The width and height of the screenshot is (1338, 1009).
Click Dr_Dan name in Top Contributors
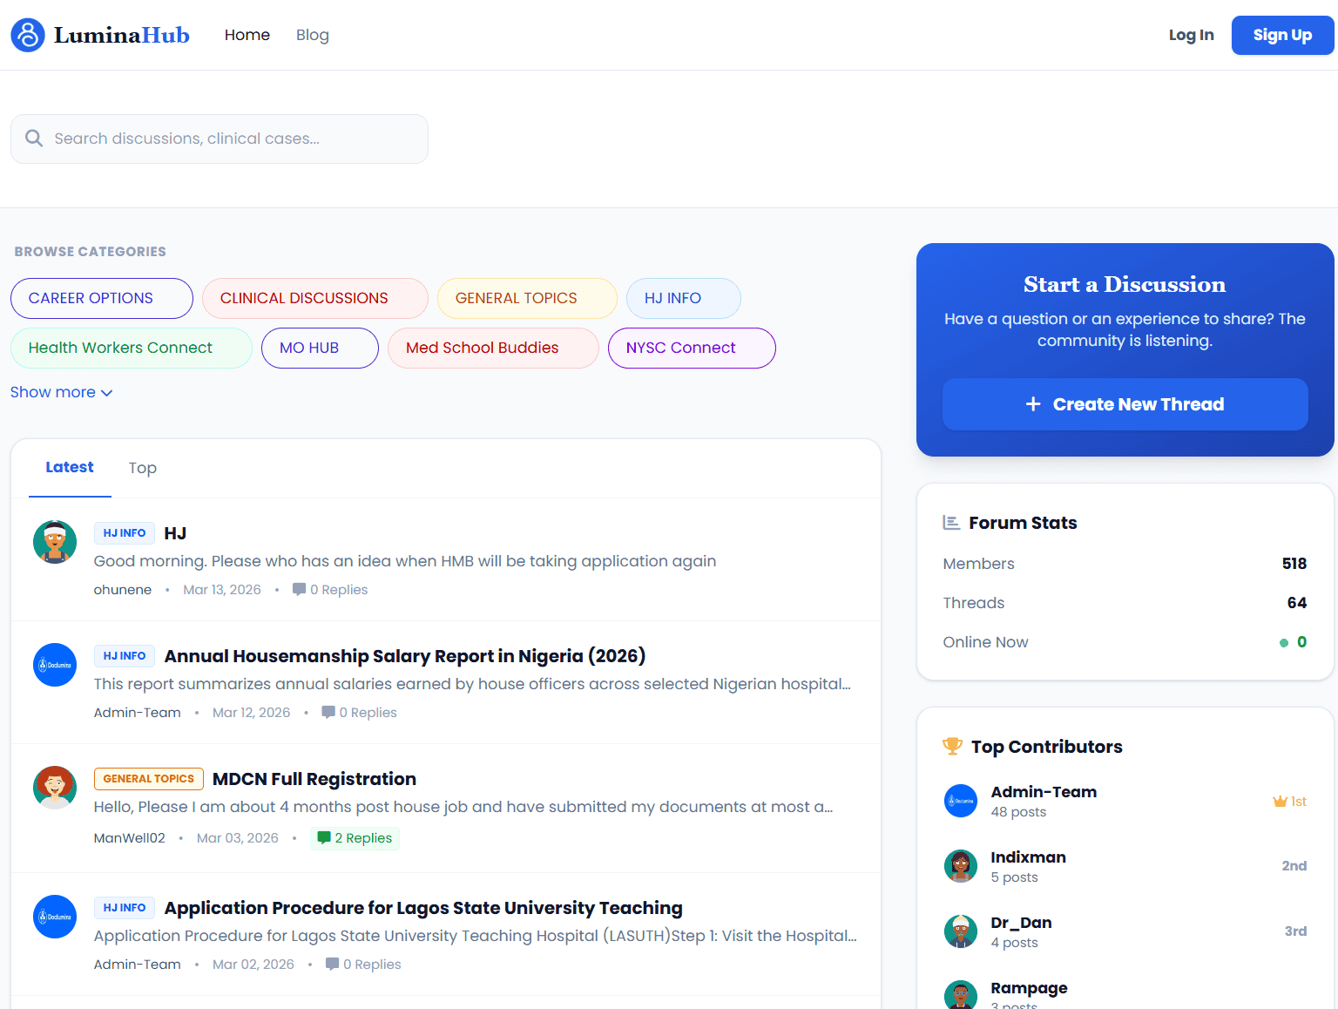tap(1021, 923)
